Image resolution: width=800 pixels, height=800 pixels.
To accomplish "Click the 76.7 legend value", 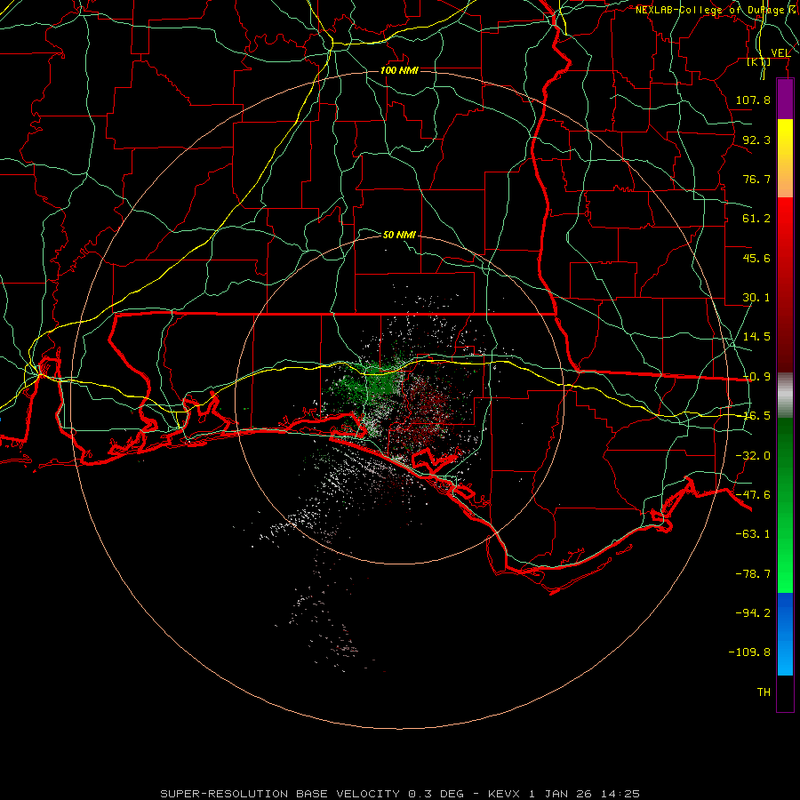I will pyautogui.click(x=756, y=179).
